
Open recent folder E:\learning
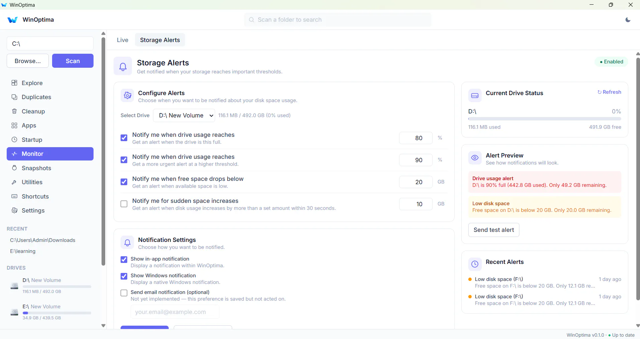pyautogui.click(x=23, y=251)
